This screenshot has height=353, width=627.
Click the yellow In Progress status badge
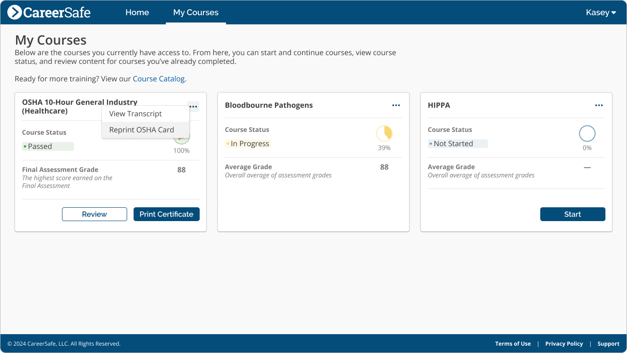click(x=248, y=143)
